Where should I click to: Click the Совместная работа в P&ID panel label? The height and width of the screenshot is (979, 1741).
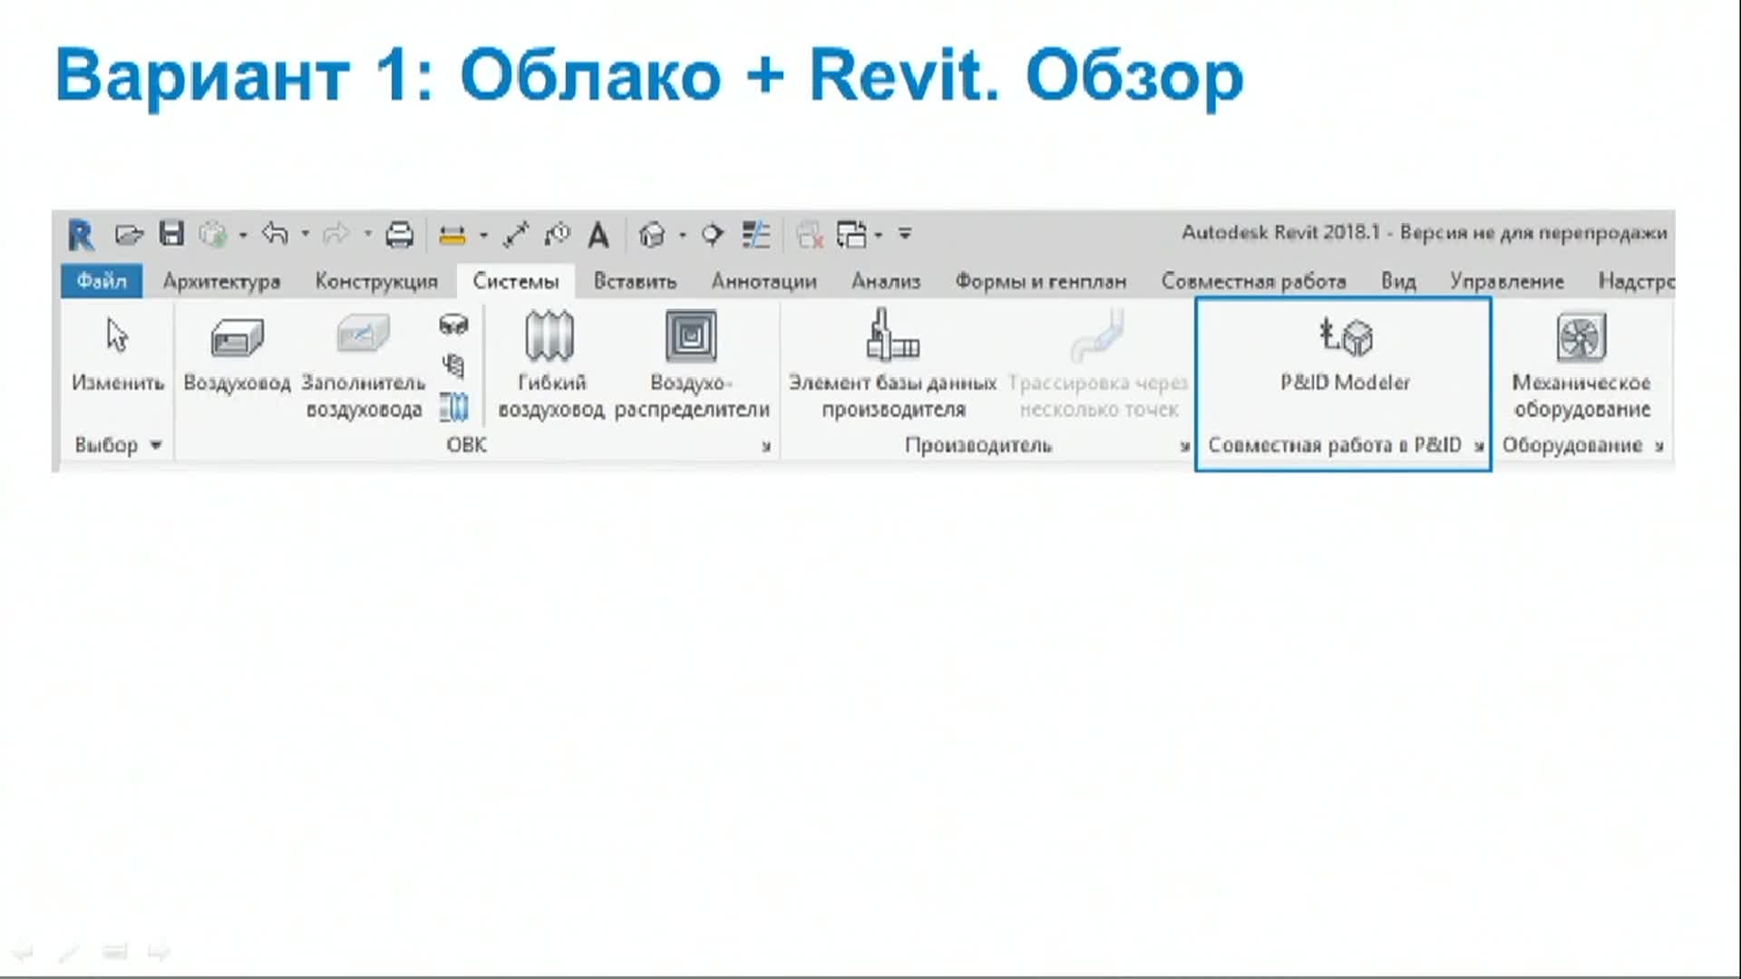click(1335, 445)
